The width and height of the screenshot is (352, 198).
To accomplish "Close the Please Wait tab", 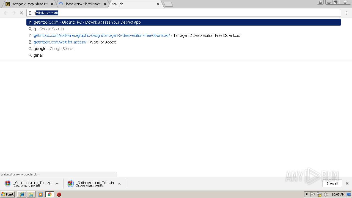I will point(105,4).
